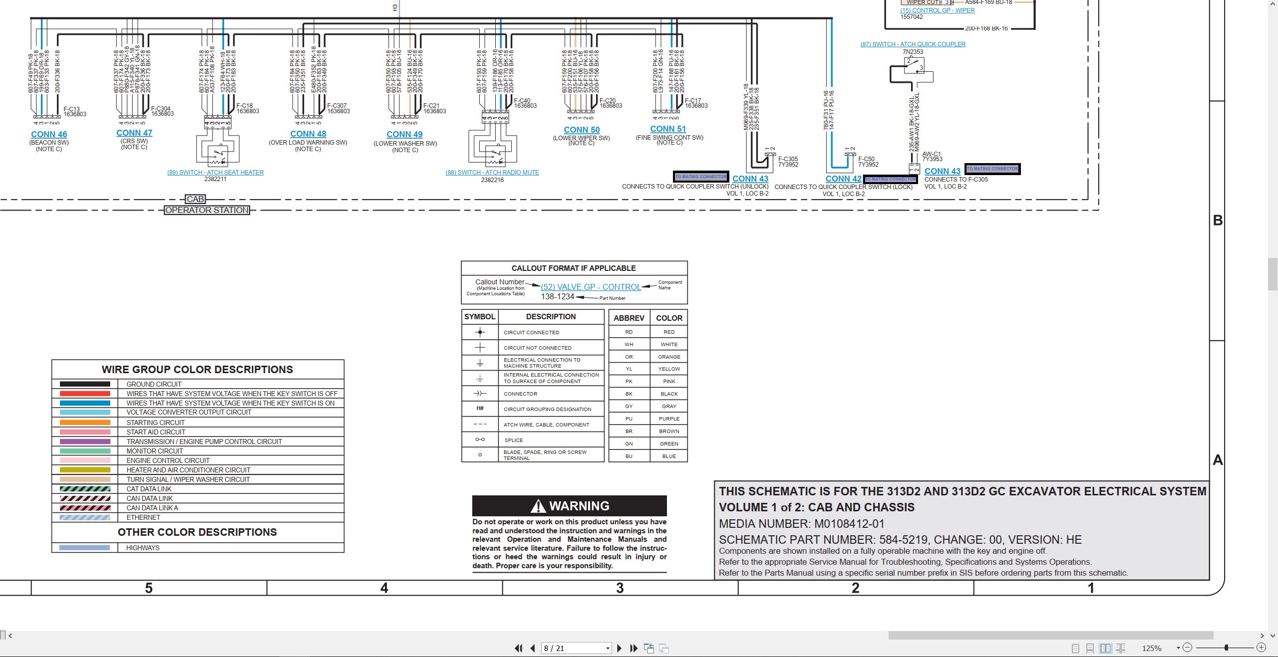Open the CONN 50 link
1278x657 pixels.
point(582,130)
